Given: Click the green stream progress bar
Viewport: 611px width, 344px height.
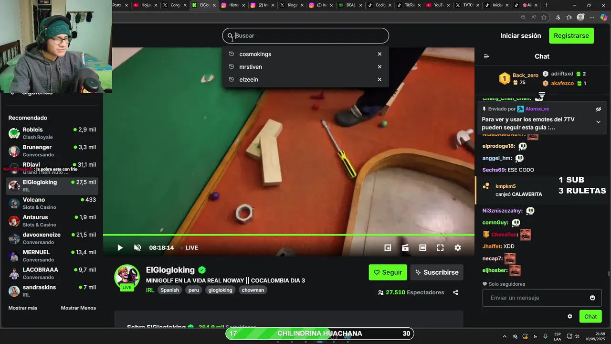Looking at the screenshot, I should point(289,235).
